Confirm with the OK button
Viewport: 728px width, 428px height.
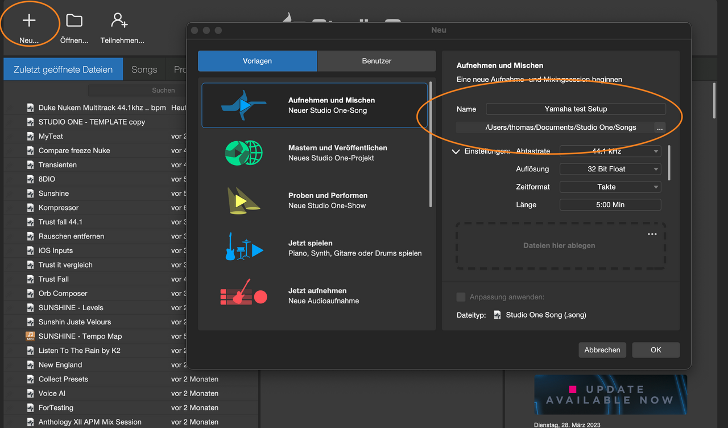[x=656, y=350]
